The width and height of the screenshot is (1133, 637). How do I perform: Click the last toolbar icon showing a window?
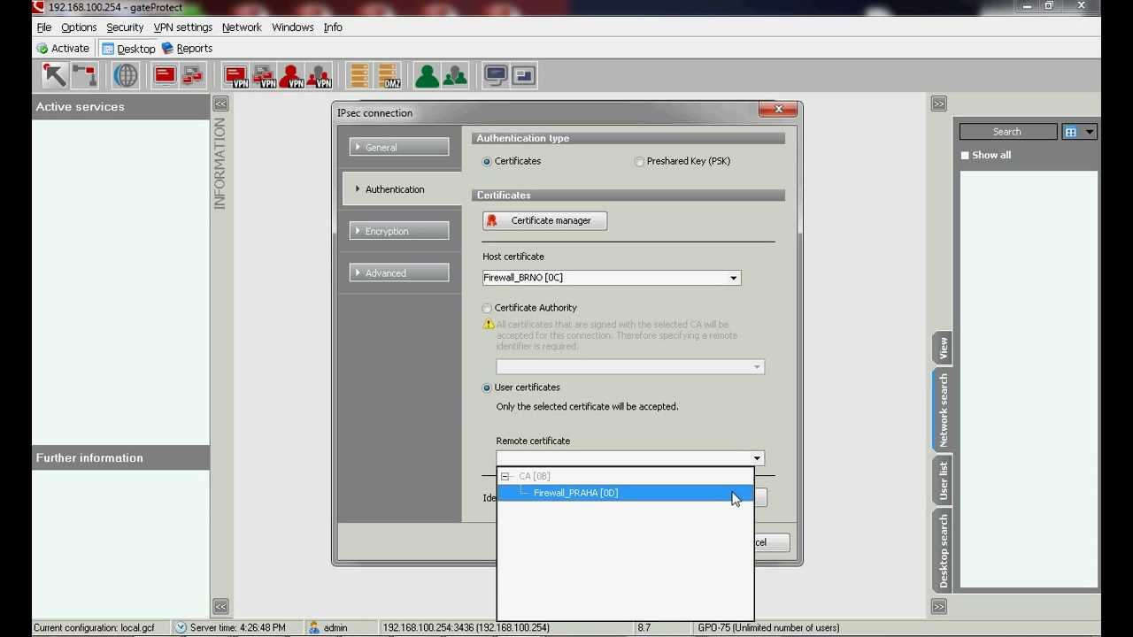[524, 75]
